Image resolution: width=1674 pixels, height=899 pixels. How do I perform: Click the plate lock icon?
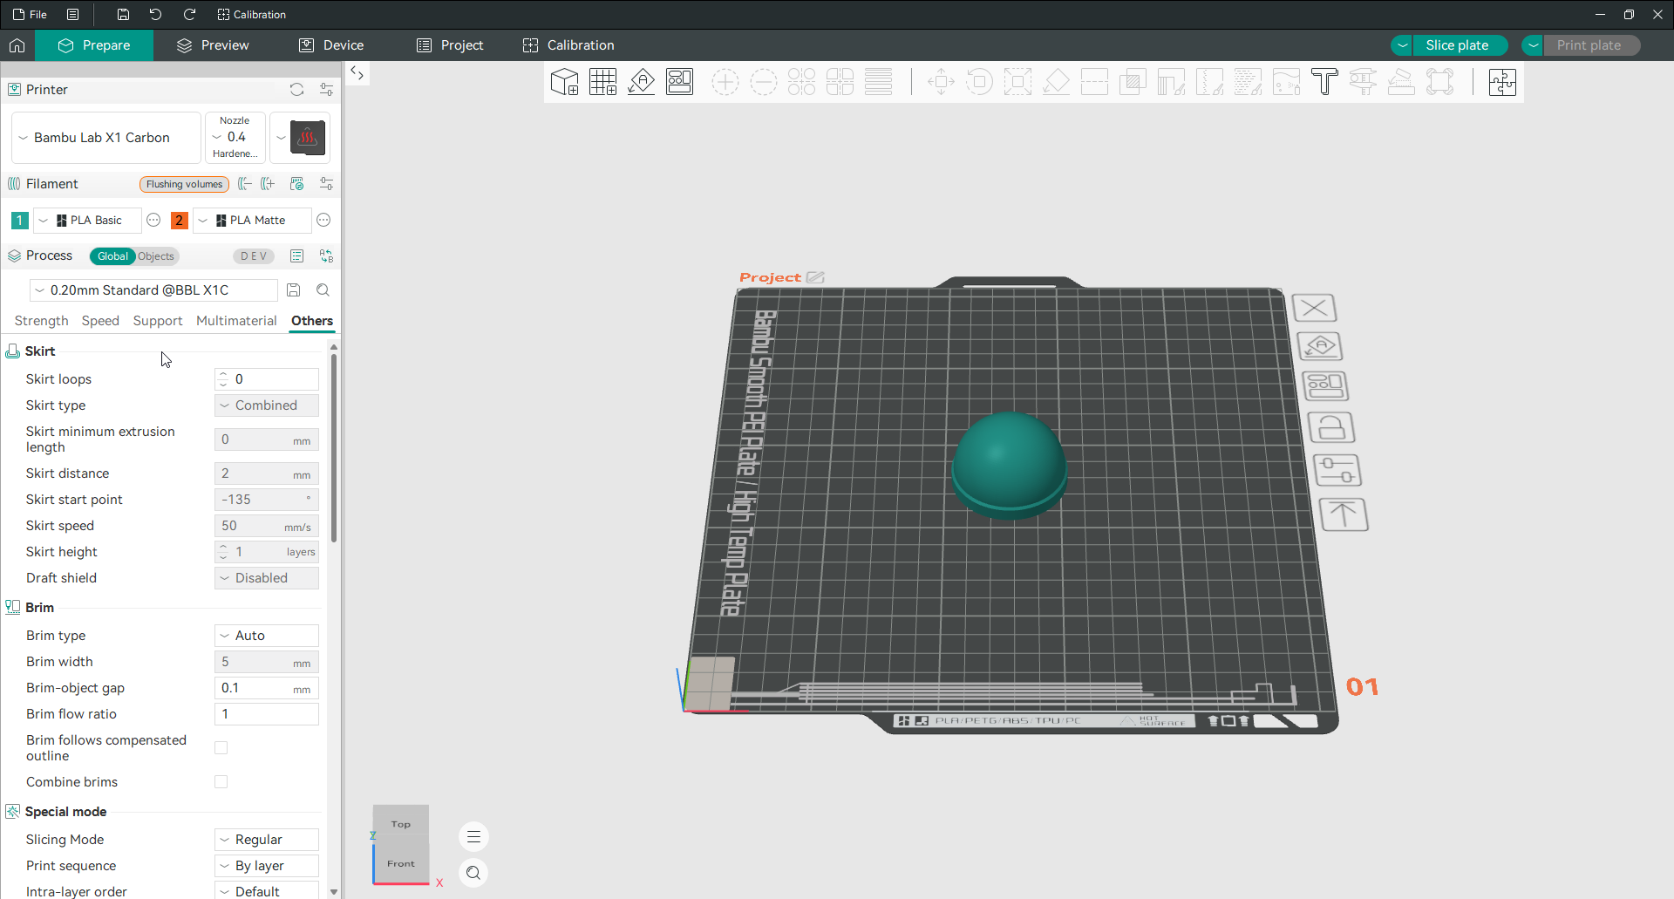(x=1331, y=427)
